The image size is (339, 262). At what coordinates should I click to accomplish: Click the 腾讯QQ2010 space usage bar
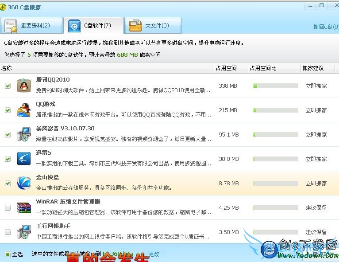click(276, 86)
